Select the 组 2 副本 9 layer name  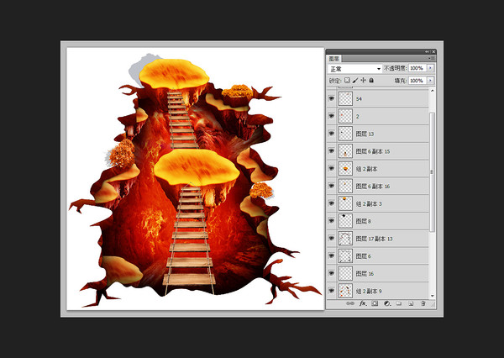[x=369, y=291]
